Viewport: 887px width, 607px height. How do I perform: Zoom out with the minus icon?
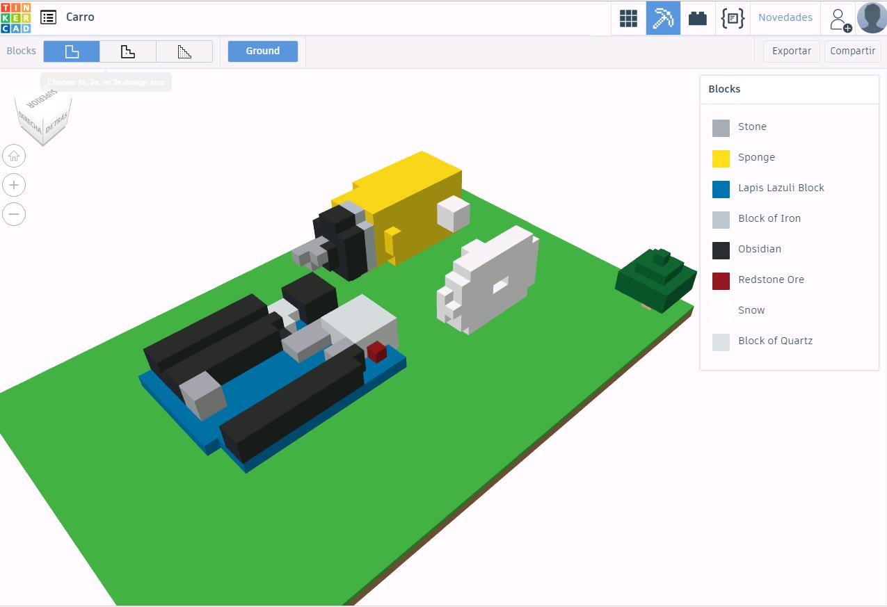tap(14, 214)
